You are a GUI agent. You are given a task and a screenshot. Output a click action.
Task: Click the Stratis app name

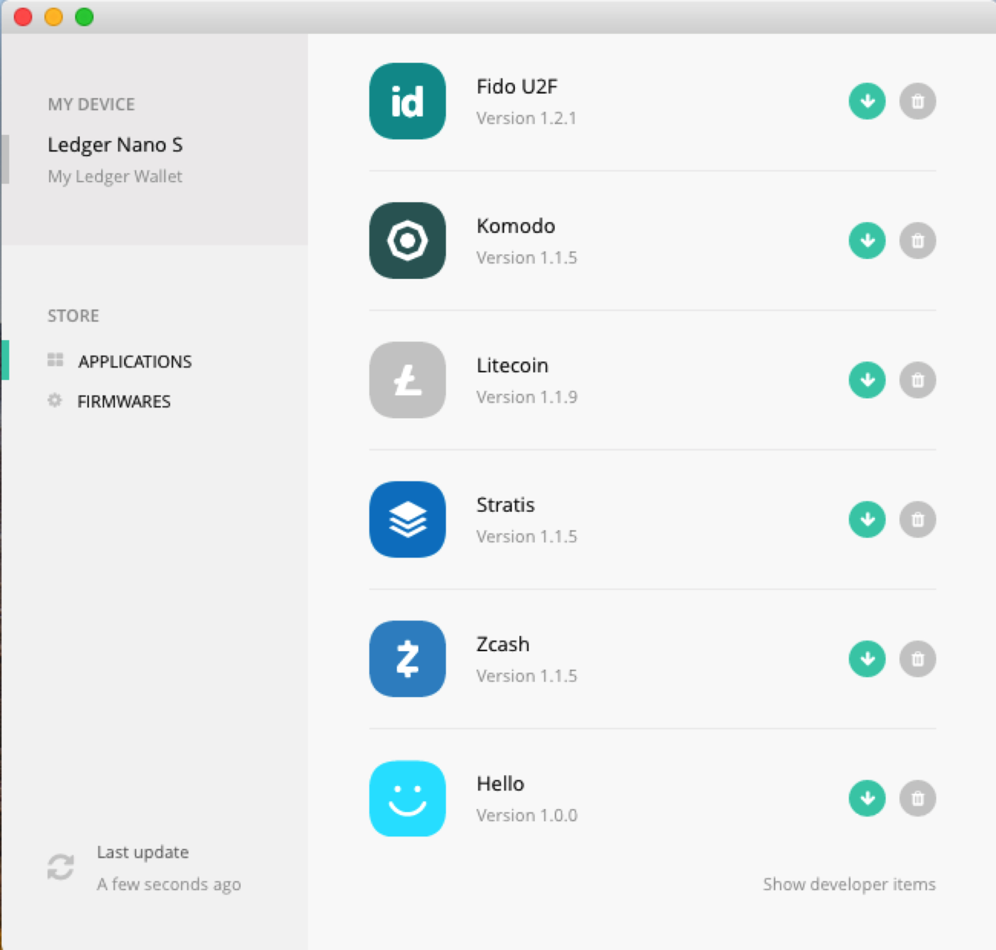point(505,505)
